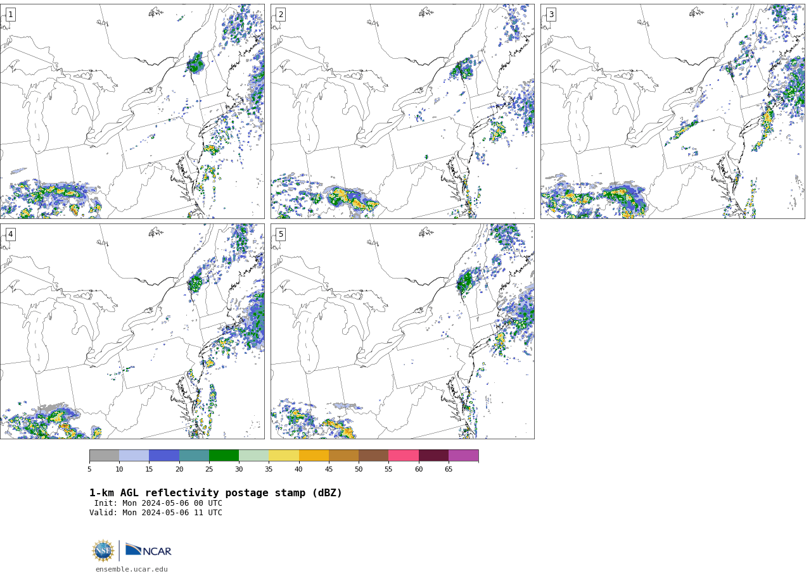Click the dark green 25-30 dBZ swatch

point(224,456)
